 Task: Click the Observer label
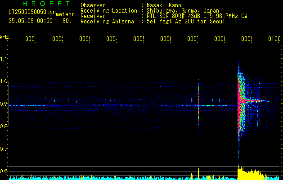click(x=93, y=5)
